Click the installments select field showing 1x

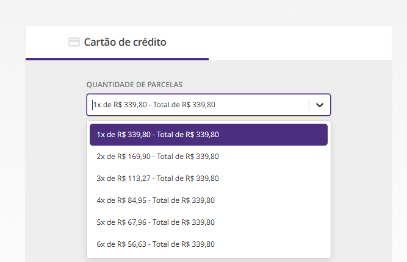coord(198,105)
